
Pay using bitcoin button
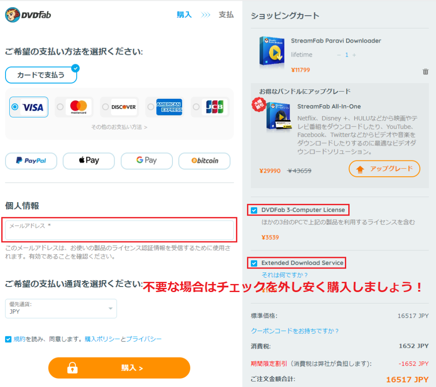pos(204,161)
